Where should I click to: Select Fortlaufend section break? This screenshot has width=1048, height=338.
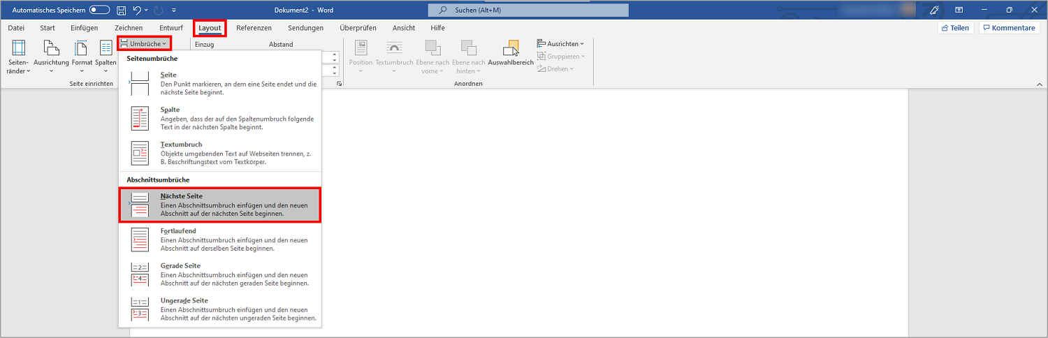click(219, 240)
